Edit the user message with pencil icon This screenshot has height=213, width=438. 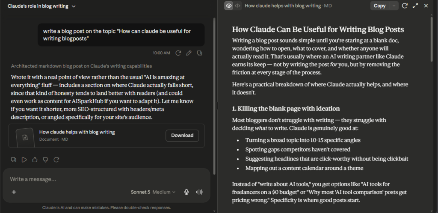[189, 53]
